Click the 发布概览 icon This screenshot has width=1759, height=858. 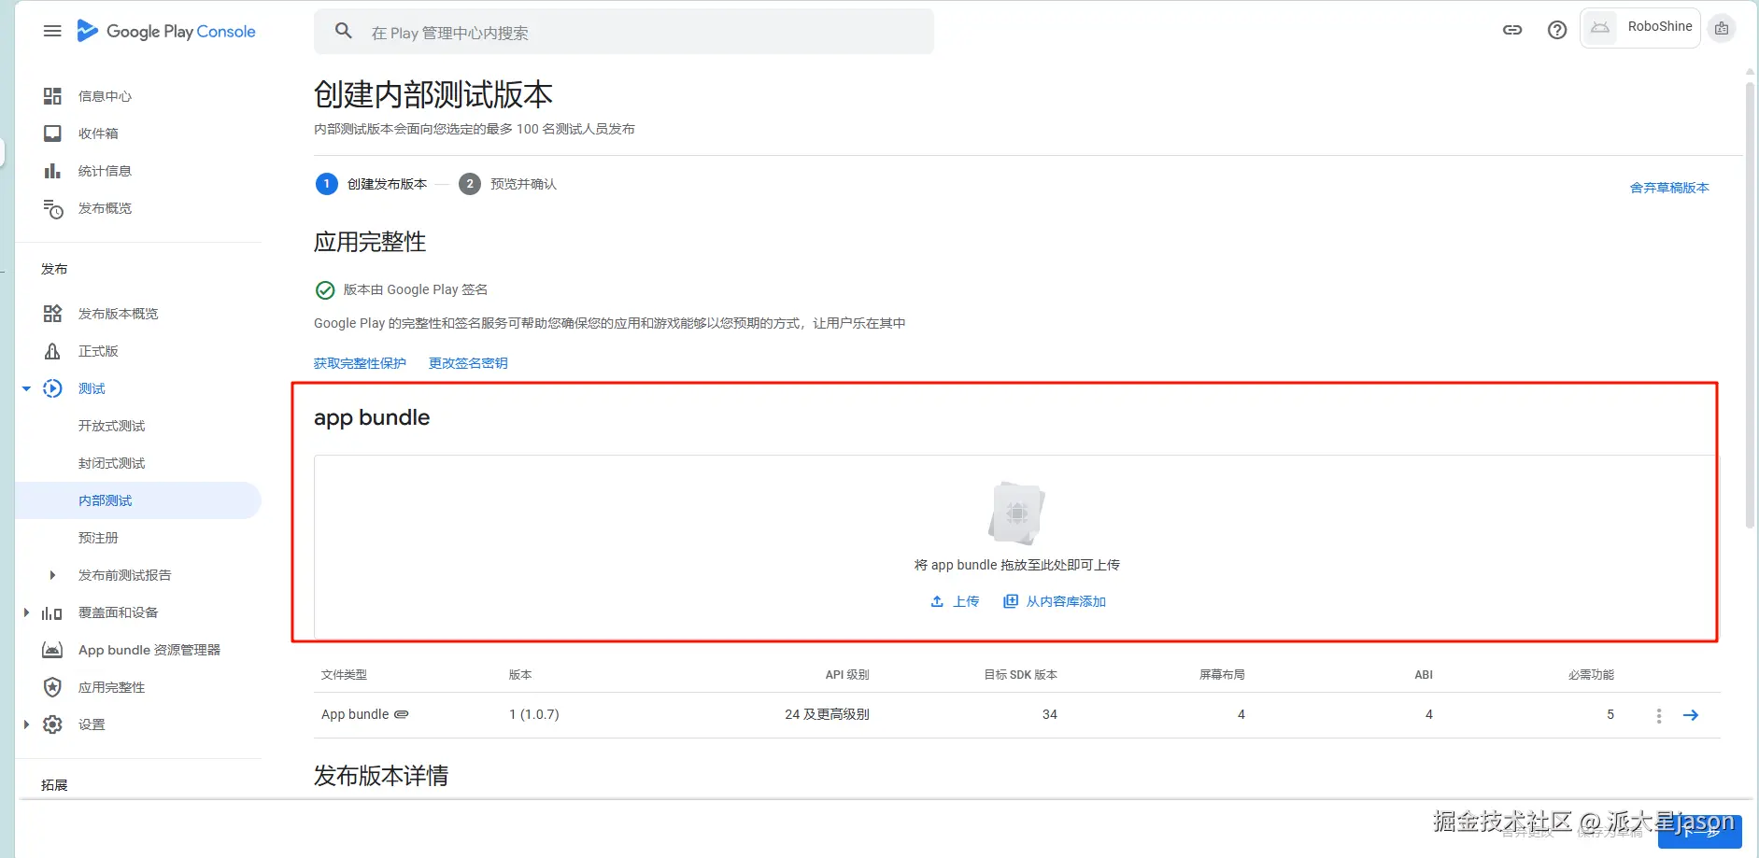pos(53,208)
